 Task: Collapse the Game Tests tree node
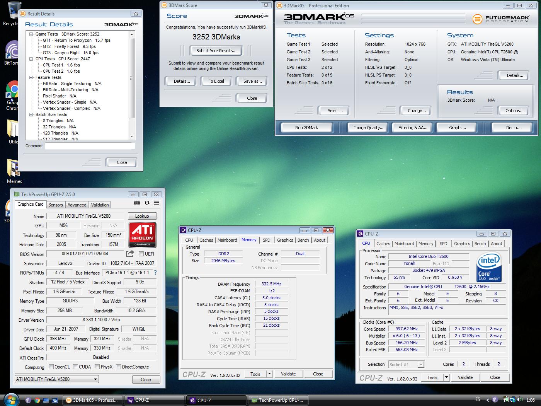(x=32, y=34)
